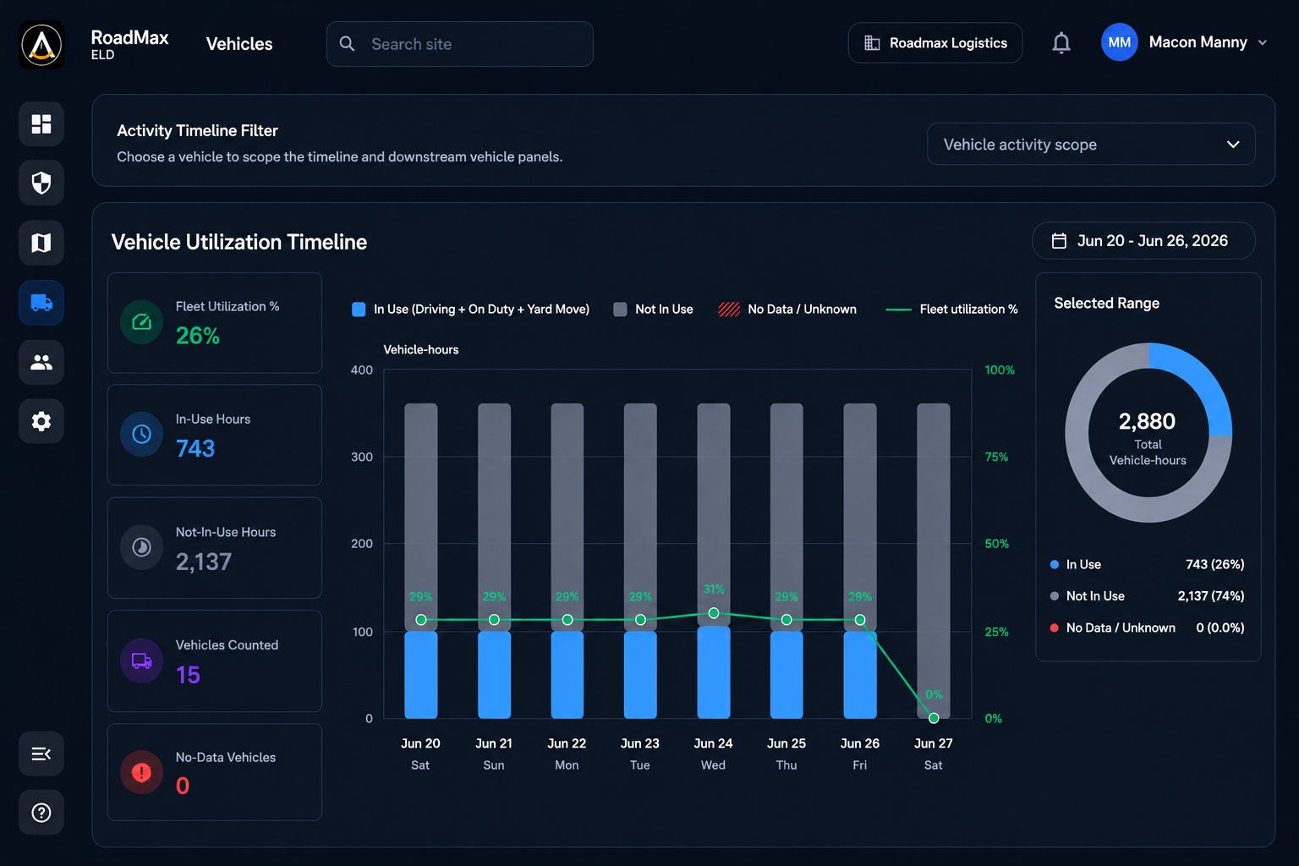The image size is (1299, 866).
Task: Open the settings gear sidebar icon
Action: coord(41,421)
